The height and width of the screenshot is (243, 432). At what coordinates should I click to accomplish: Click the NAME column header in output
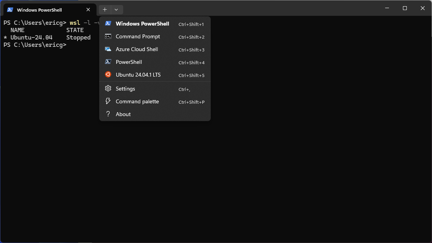click(x=17, y=30)
